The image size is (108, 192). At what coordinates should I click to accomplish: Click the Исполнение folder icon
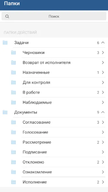click(x=14, y=182)
